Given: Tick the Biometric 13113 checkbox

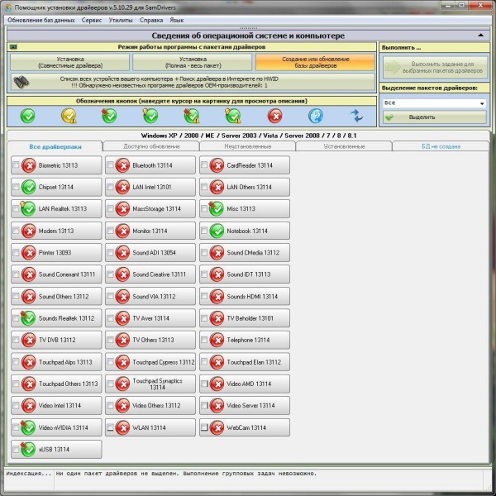Looking at the screenshot, I should (16, 165).
